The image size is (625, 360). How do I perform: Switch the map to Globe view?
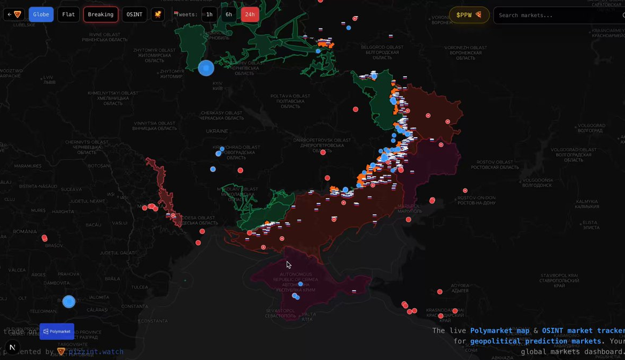pos(41,14)
